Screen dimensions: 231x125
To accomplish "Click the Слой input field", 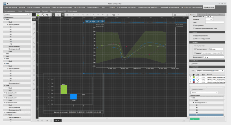I will (x=214, y=22).
